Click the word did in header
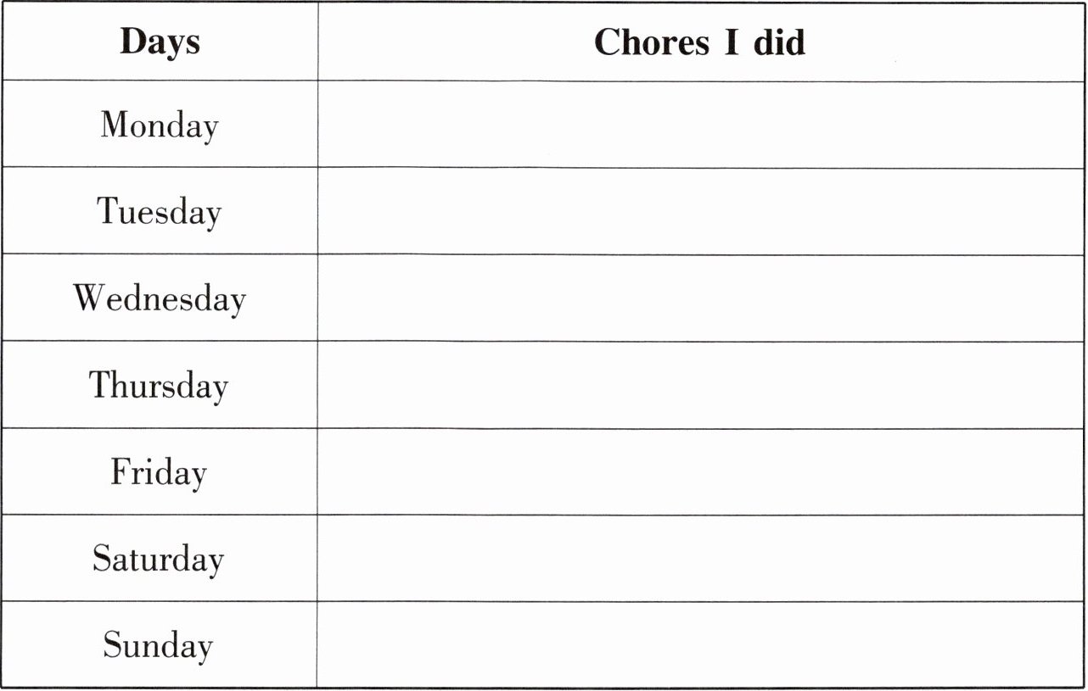1088x691 pixels. tap(779, 42)
